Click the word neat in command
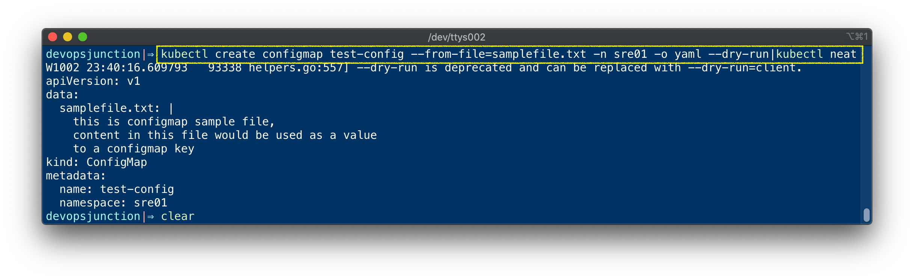914x280 pixels. (x=843, y=54)
